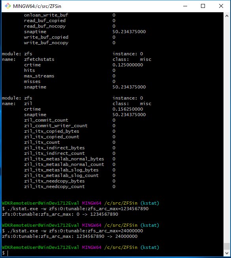The width and height of the screenshot is (231, 258).
Task: Click the Git Bash icon in title bar
Action: click(8, 6)
